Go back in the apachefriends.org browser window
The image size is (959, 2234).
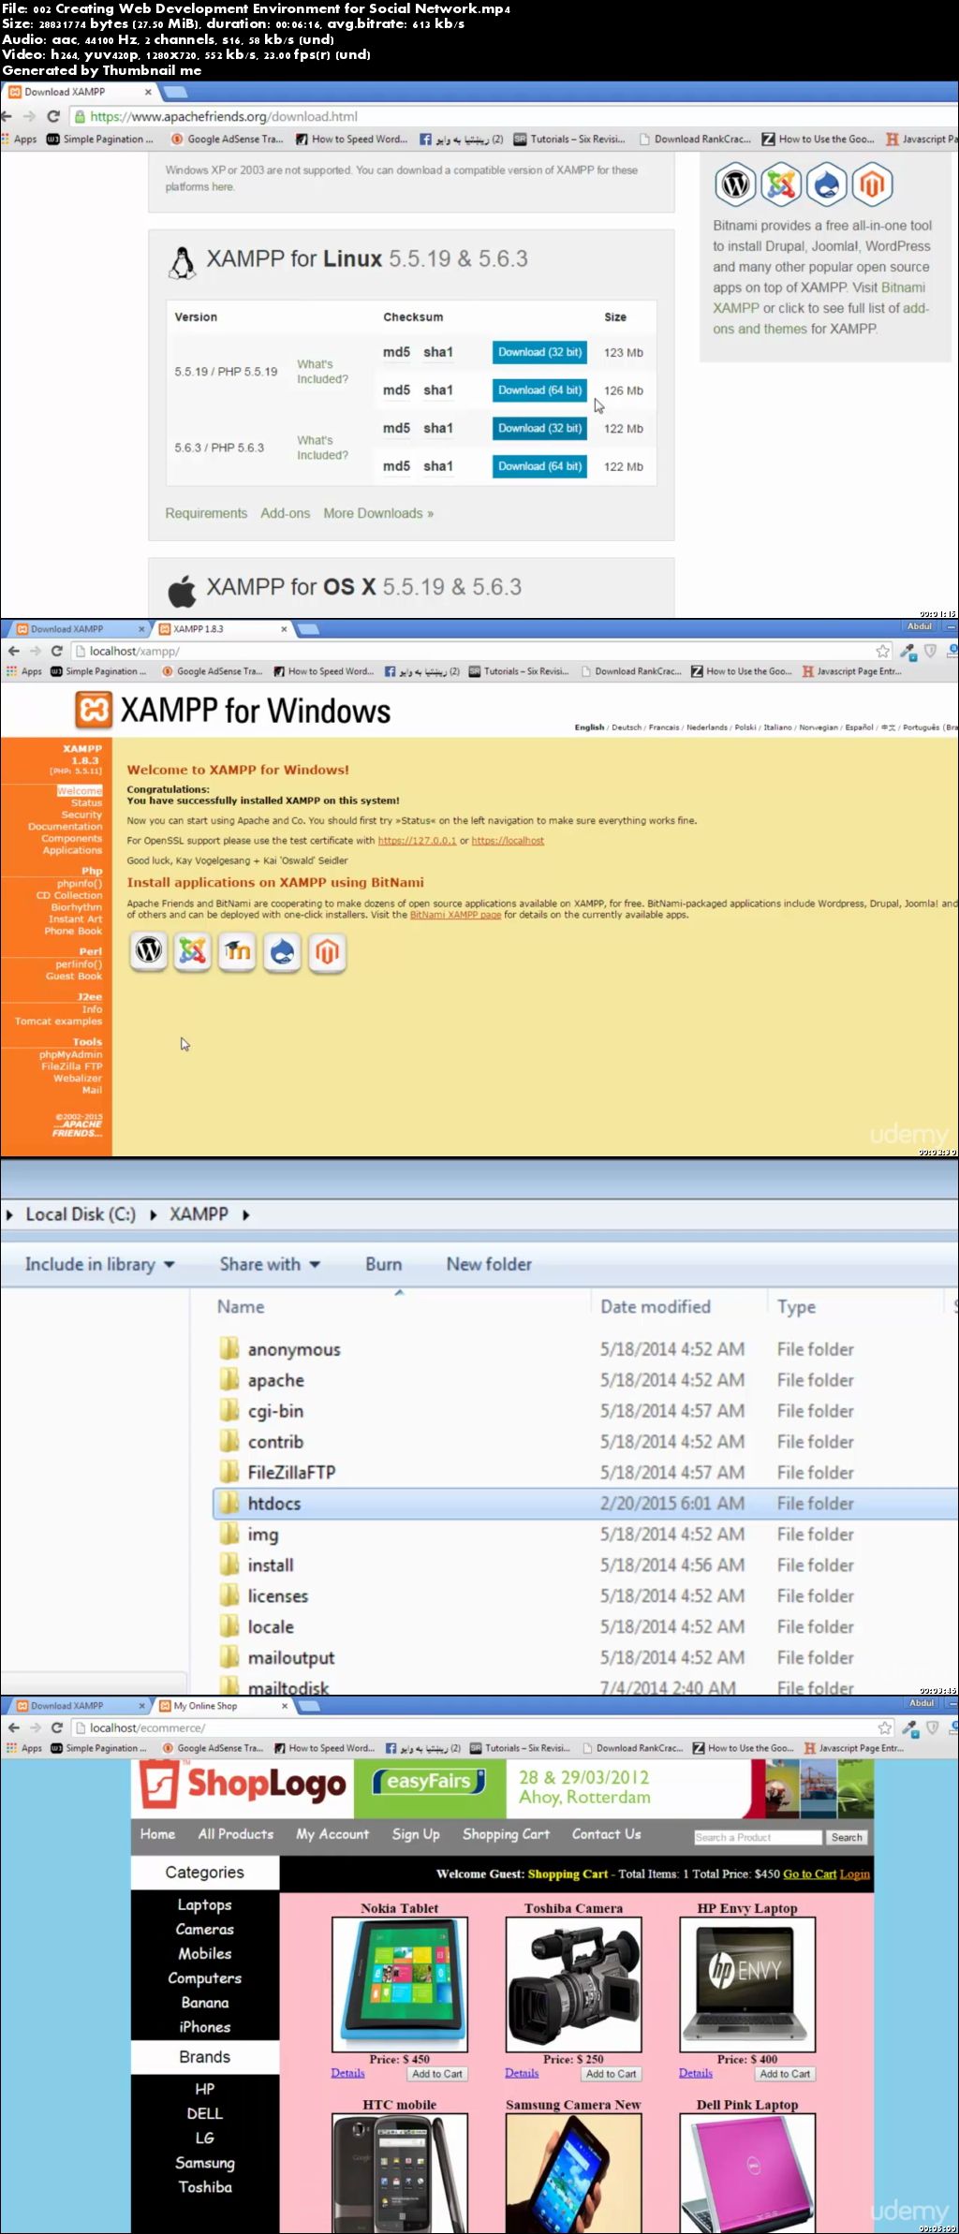[x=7, y=116]
